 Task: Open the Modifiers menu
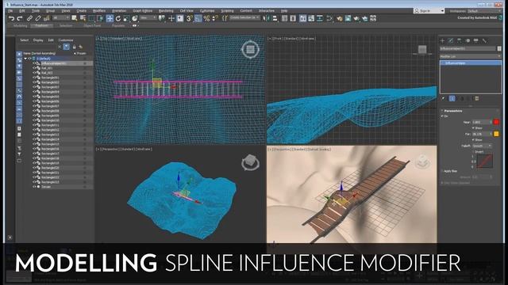click(x=98, y=10)
